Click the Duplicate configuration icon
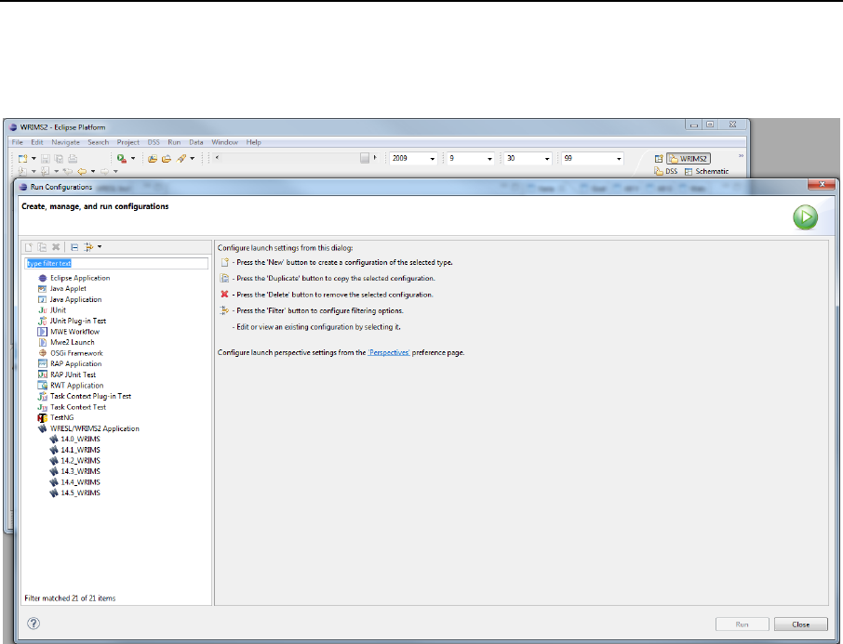This screenshot has height=644, width=843. pos(42,247)
